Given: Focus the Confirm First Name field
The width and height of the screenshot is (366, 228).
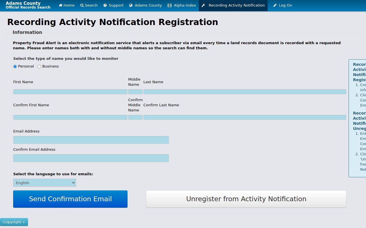Looking at the screenshot, I should click(70, 117).
